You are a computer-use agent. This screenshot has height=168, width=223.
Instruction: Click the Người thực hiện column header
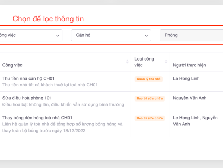(189, 65)
